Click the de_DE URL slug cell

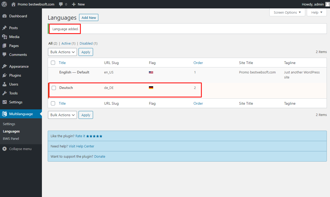[109, 88]
